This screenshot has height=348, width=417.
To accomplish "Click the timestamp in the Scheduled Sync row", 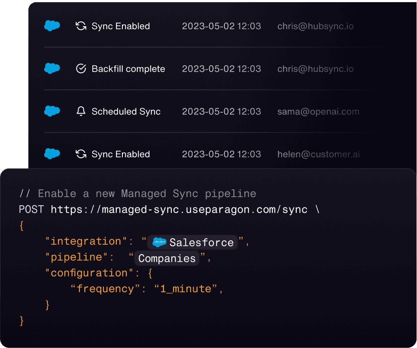I will pyautogui.click(x=221, y=111).
